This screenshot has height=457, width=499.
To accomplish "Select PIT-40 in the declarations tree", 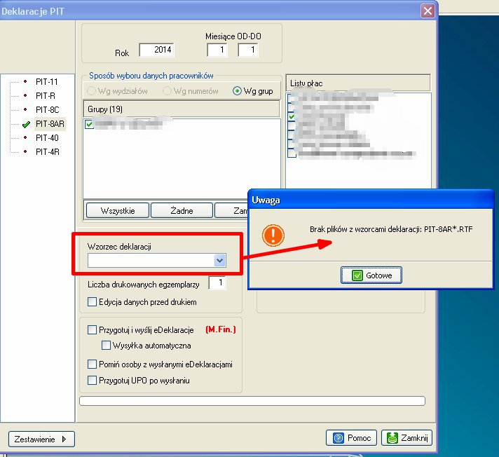I will pyautogui.click(x=47, y=138).
